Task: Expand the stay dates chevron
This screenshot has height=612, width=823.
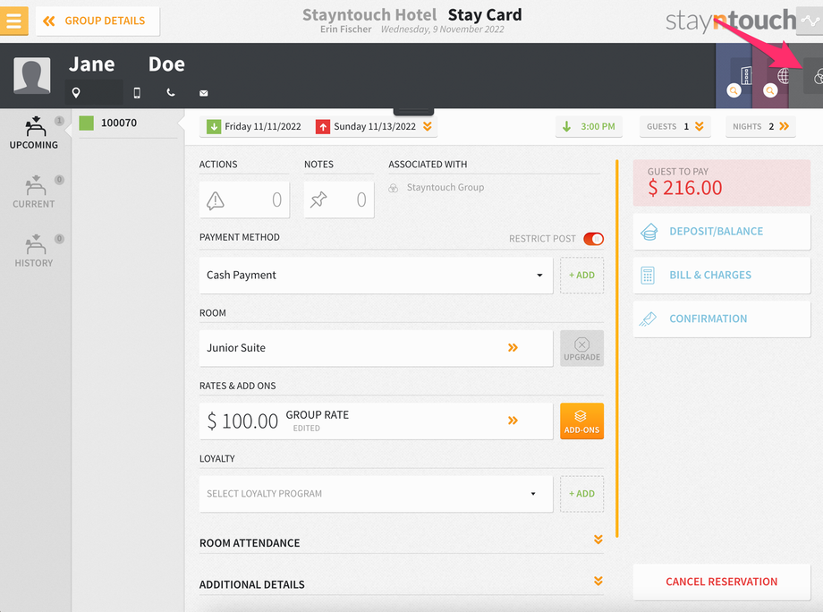Action: point(428,126)
